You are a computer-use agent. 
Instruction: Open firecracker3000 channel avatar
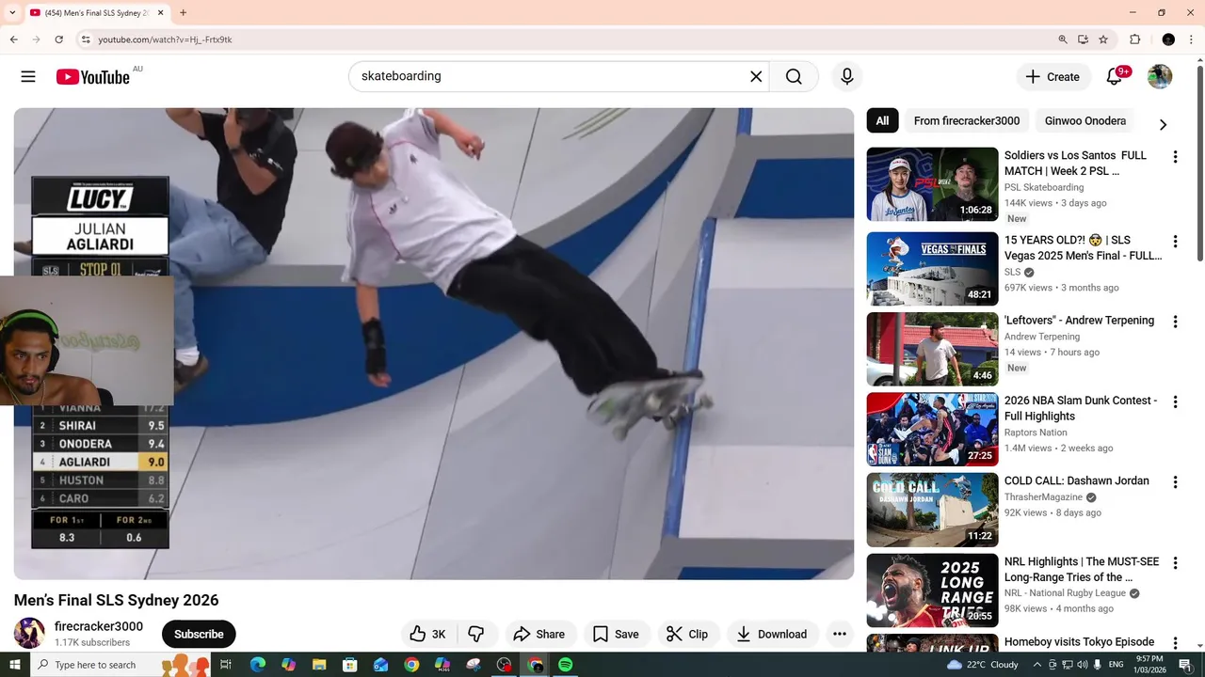click(29, 633)
